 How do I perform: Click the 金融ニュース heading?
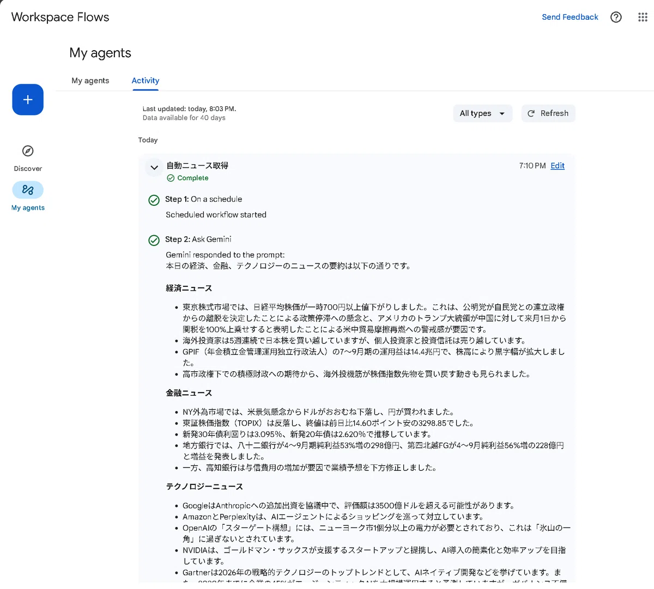pyautogui.click(x=189, y=392)
